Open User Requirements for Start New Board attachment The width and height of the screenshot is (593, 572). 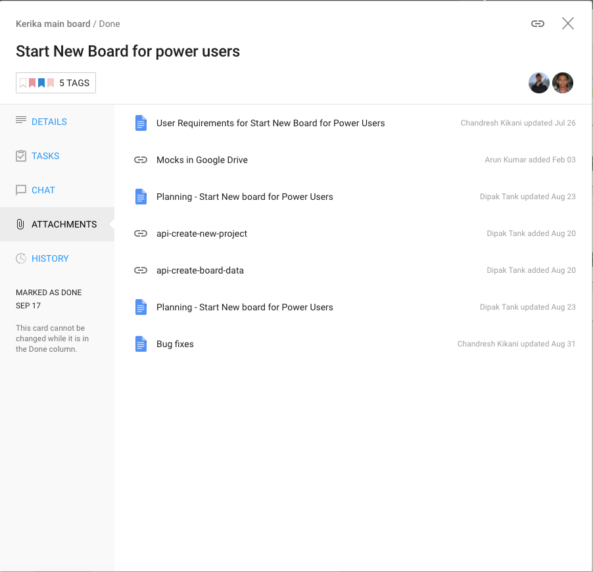[x=270, y=123]
